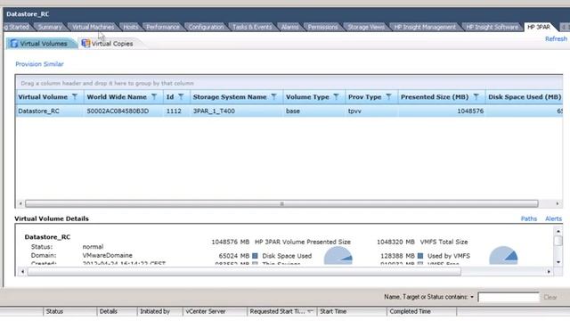
Task: Open the Configuration tab
Action: pos(206,27)
